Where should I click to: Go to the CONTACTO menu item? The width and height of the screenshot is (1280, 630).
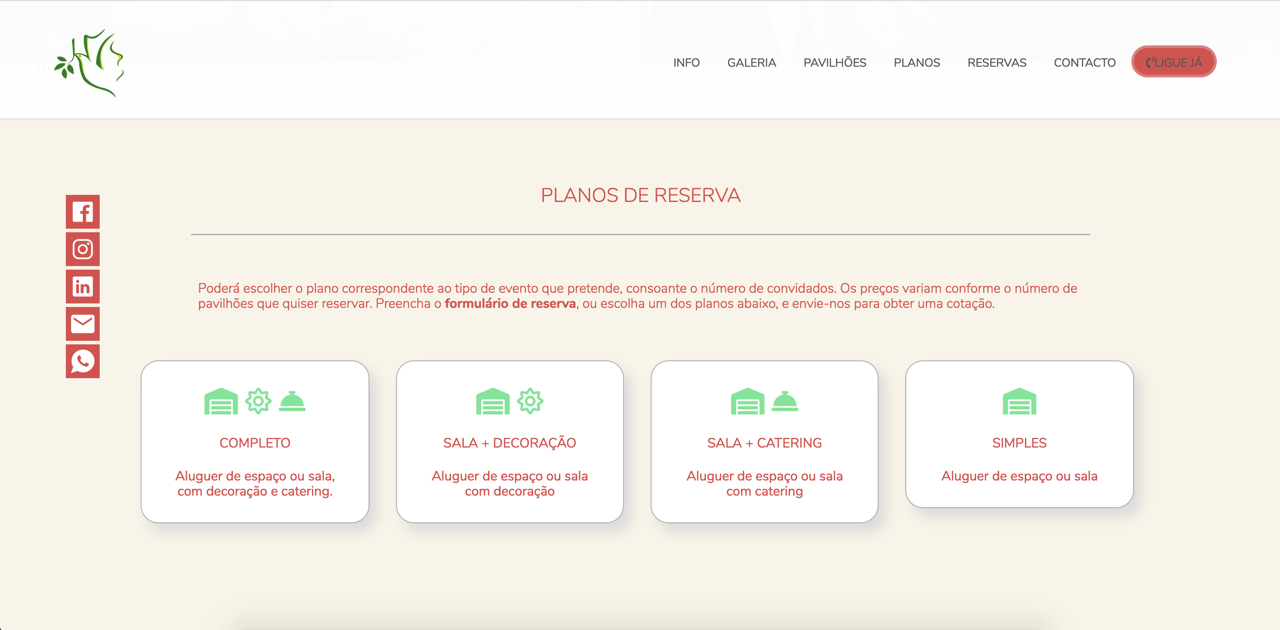(1084, 63)
